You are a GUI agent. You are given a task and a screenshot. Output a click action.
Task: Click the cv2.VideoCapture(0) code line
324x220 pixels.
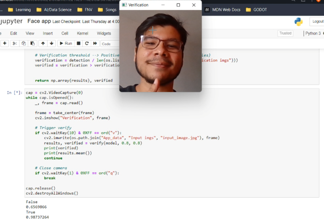(54, 93)
